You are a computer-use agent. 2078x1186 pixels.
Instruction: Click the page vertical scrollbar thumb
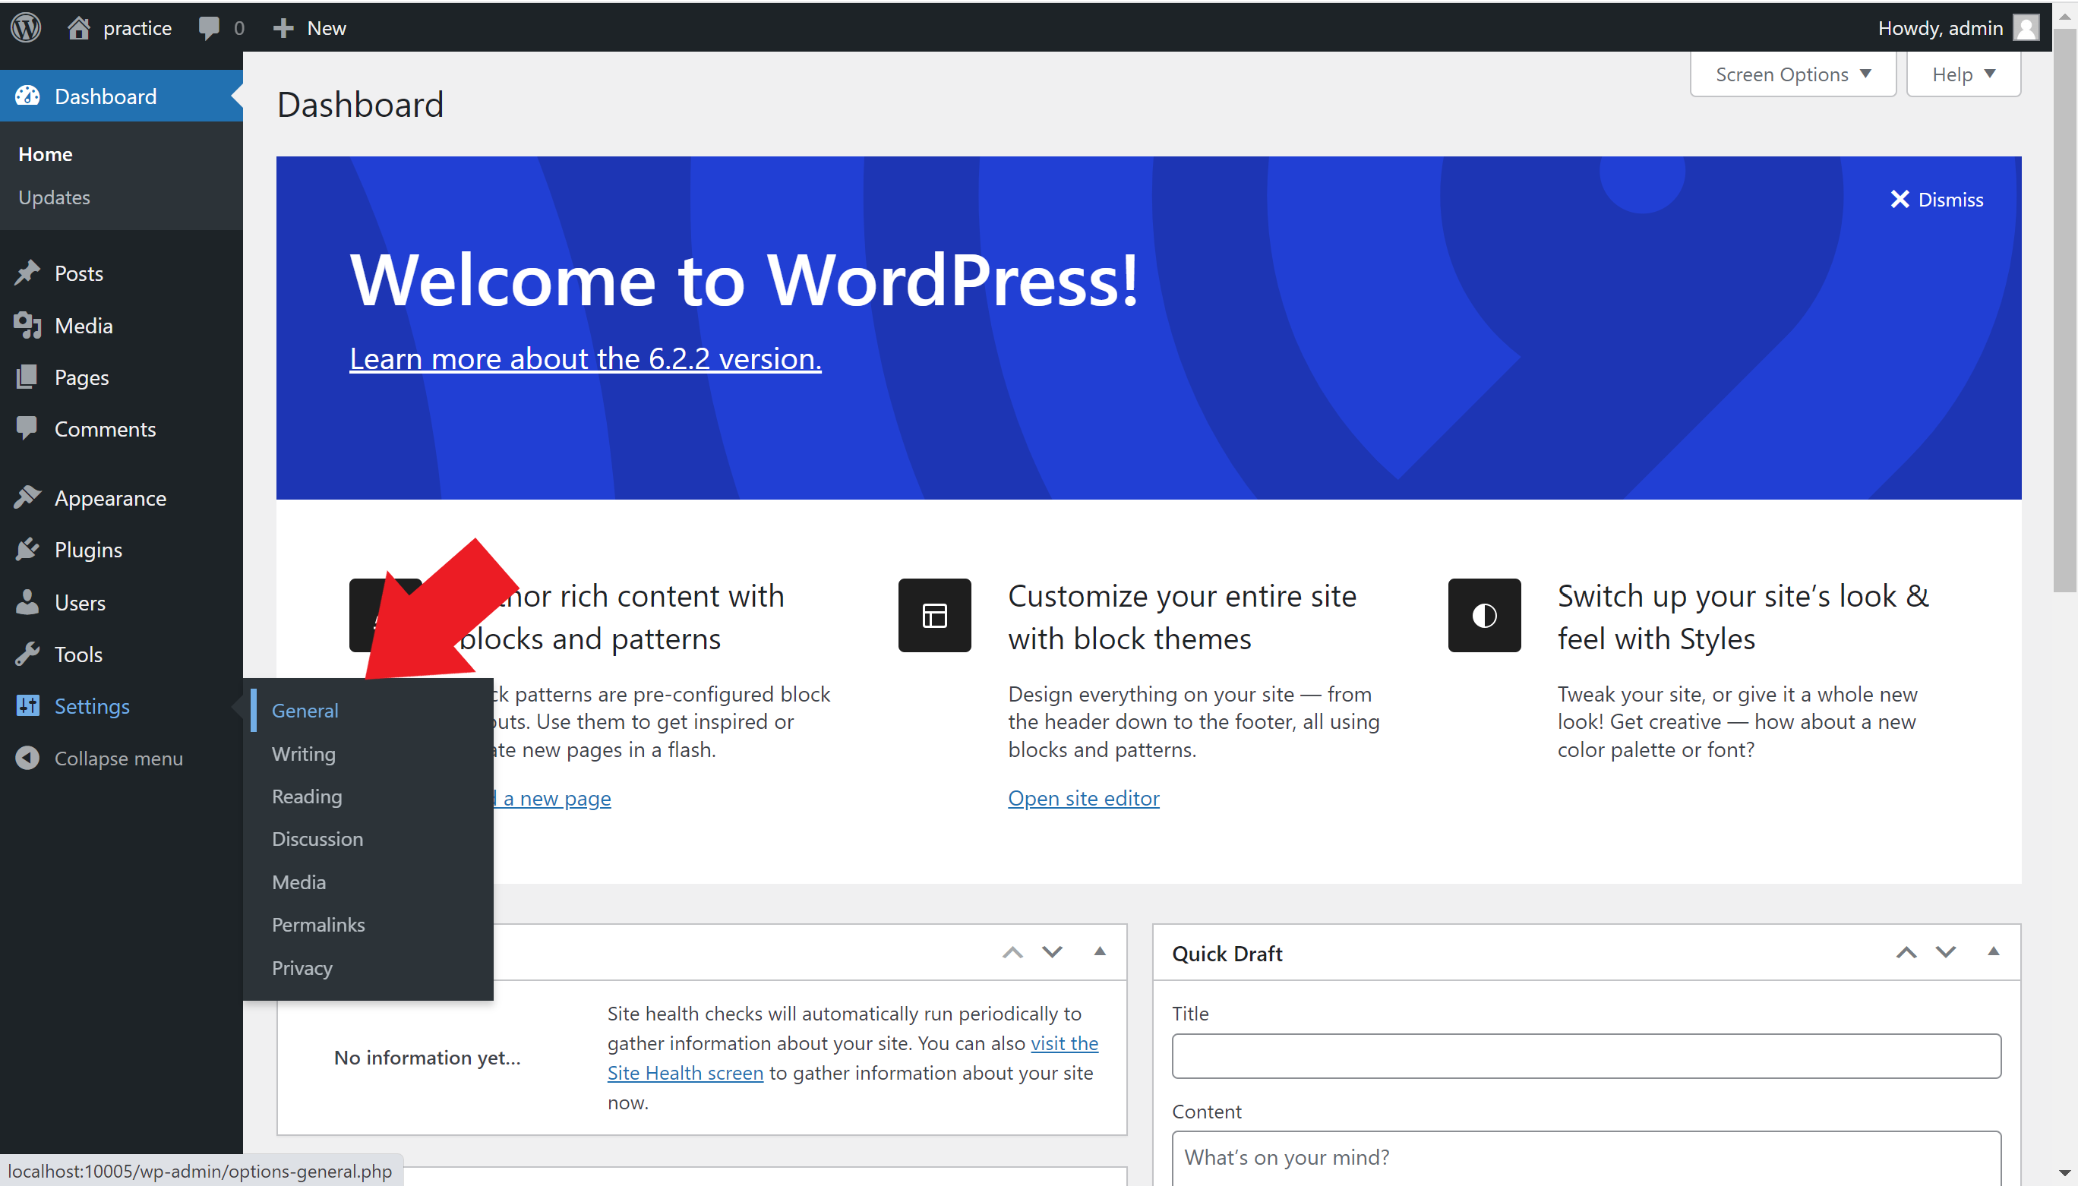point(2064,310)
